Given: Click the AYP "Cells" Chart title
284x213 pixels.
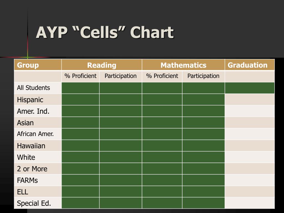Looking at the screenshot, I should pyautogui.click(x=105, y=32).
